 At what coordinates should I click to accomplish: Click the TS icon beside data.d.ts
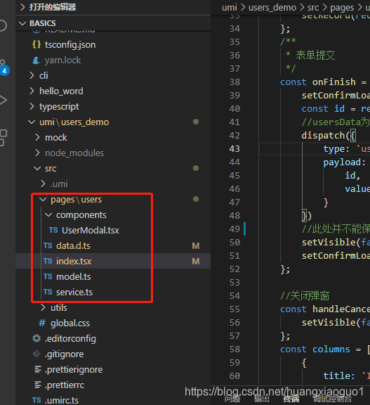click(x=48, y=245)
